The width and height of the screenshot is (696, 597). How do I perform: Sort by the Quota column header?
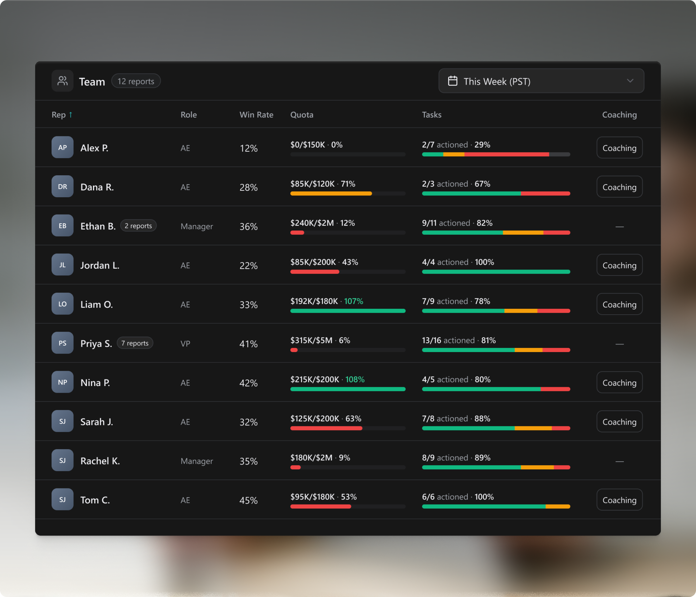[301, 114]
